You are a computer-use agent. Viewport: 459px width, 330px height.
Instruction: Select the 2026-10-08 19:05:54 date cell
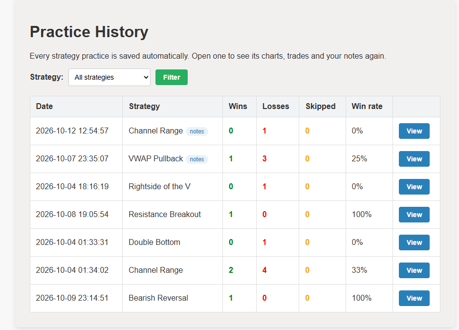click(x=76, y=215)
